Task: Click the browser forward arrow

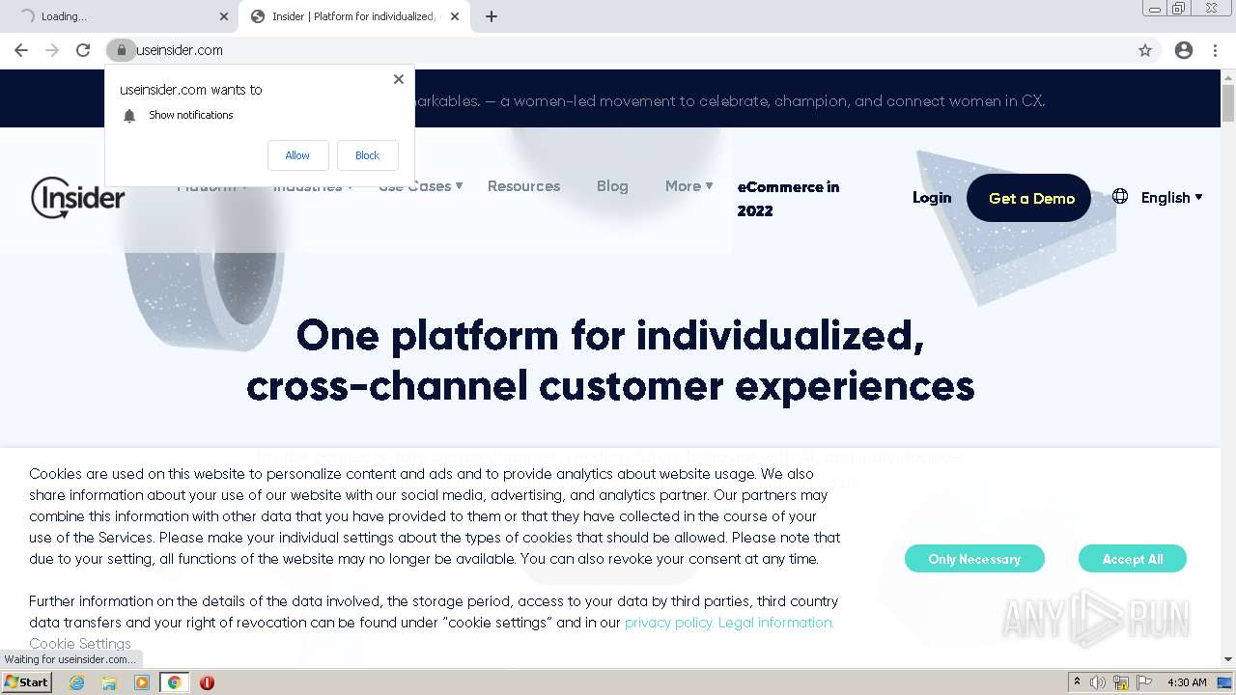Action: (52, 50)
